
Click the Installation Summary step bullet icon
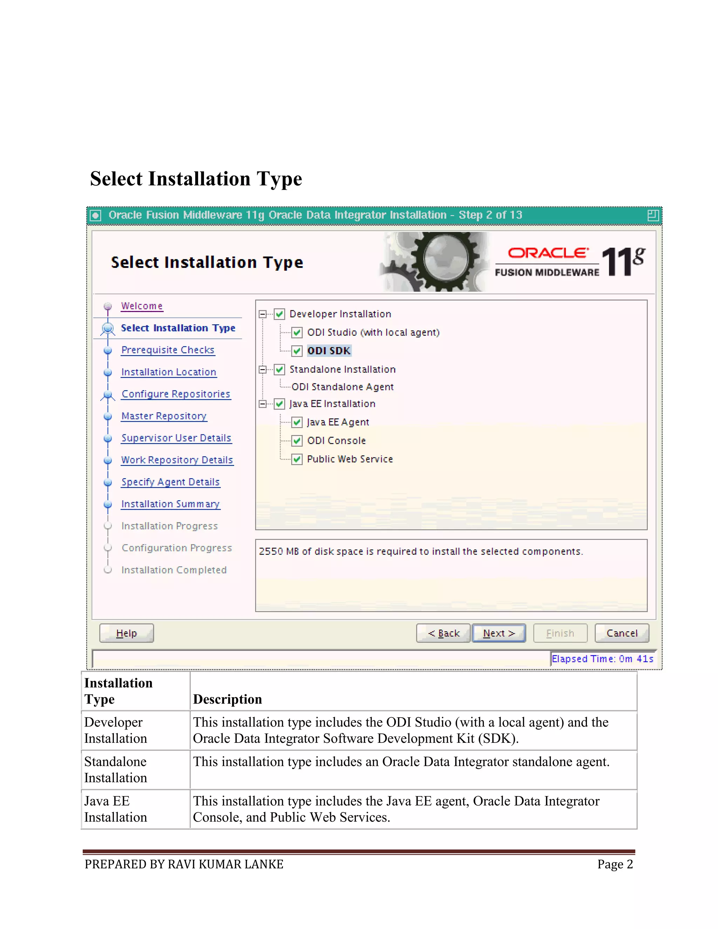point(108,504)
